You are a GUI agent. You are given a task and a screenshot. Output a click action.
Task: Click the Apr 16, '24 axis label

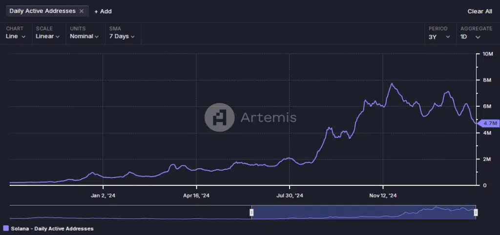196,196
